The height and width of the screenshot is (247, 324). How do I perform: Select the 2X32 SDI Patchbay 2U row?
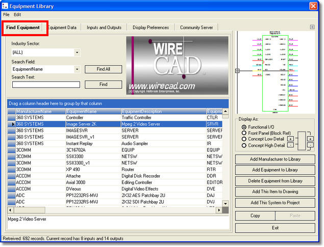pos(115,202)
